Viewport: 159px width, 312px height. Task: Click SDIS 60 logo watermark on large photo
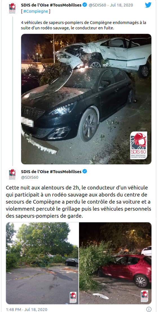coord(139,145)
